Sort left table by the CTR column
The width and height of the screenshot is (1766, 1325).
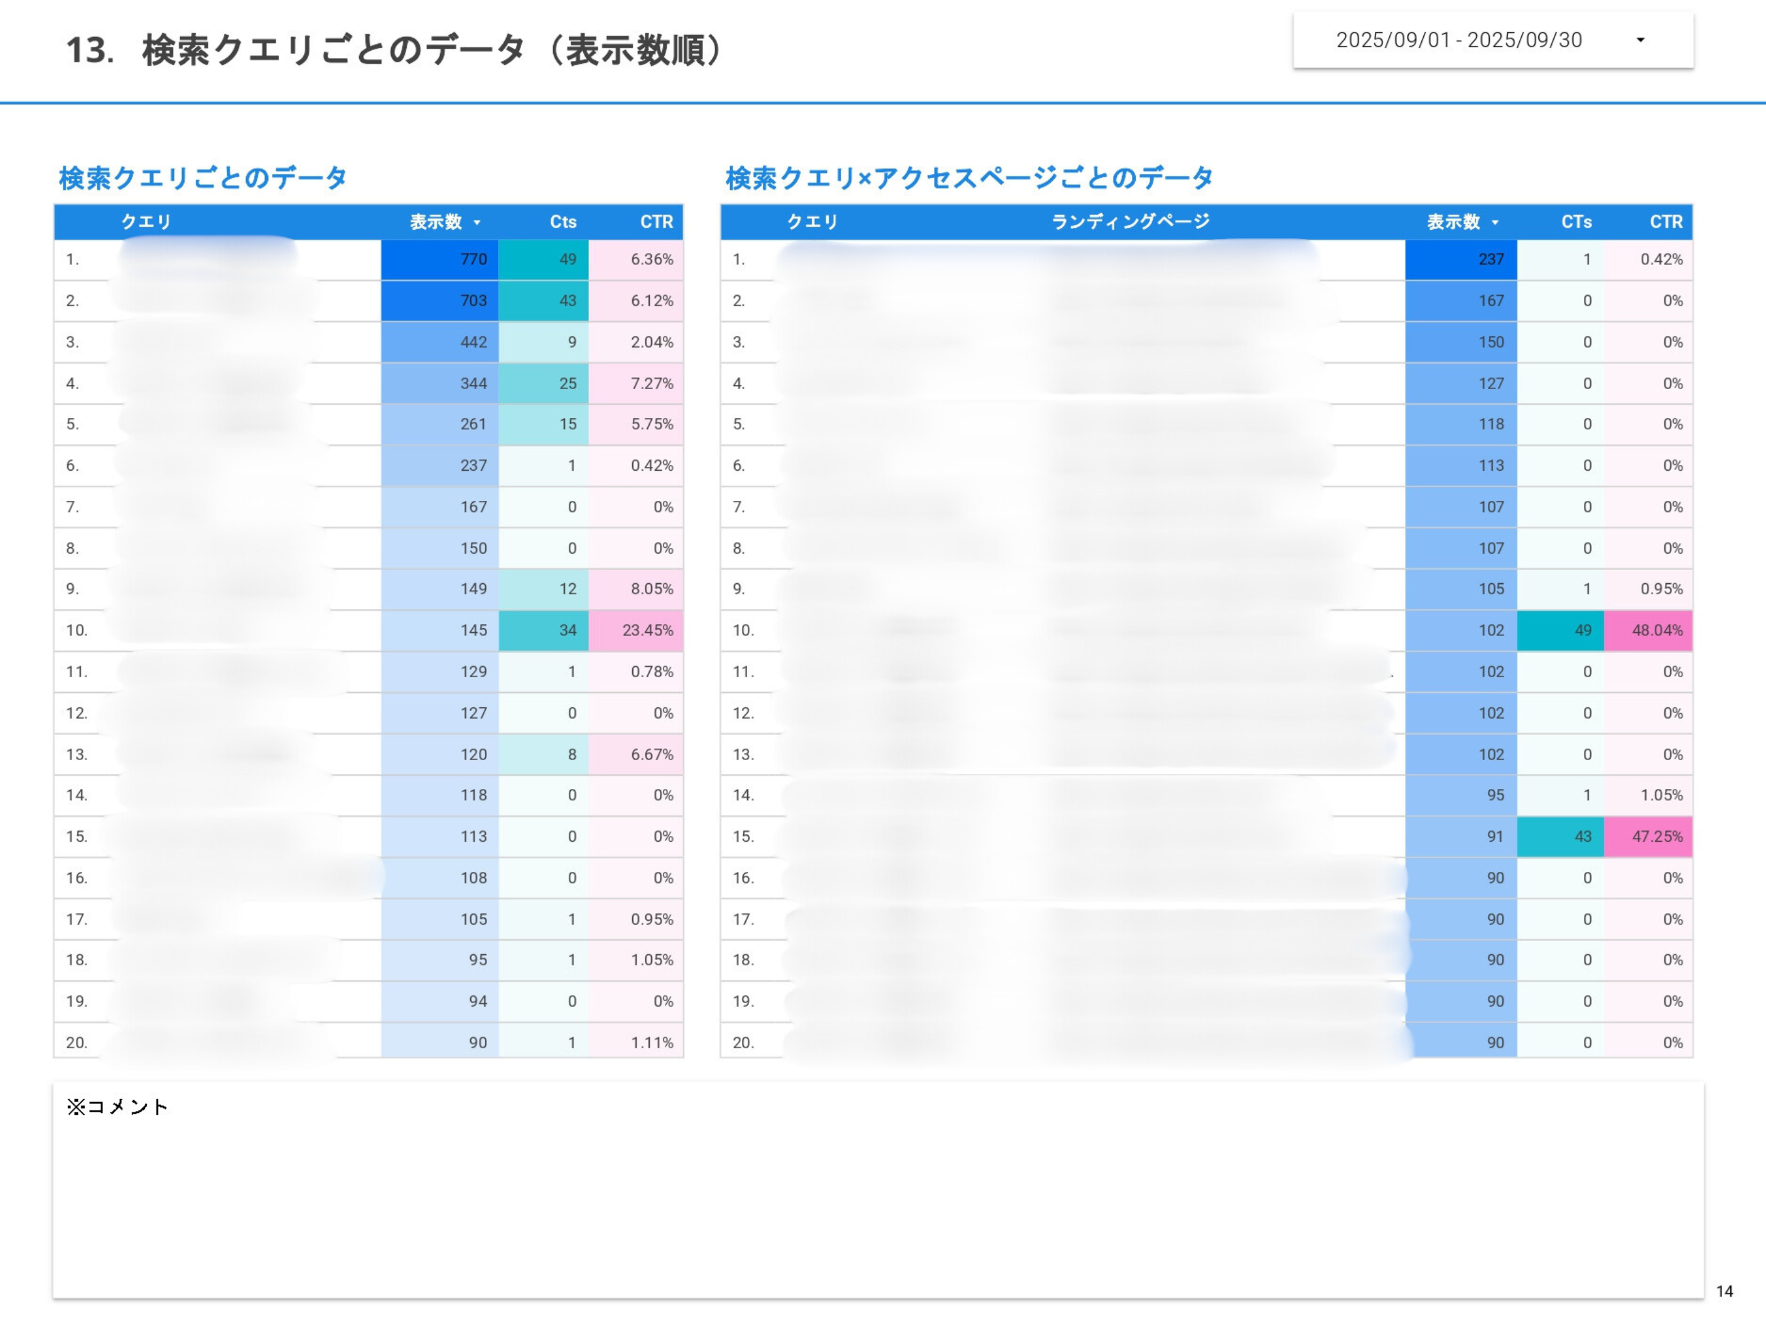[656, 223]
